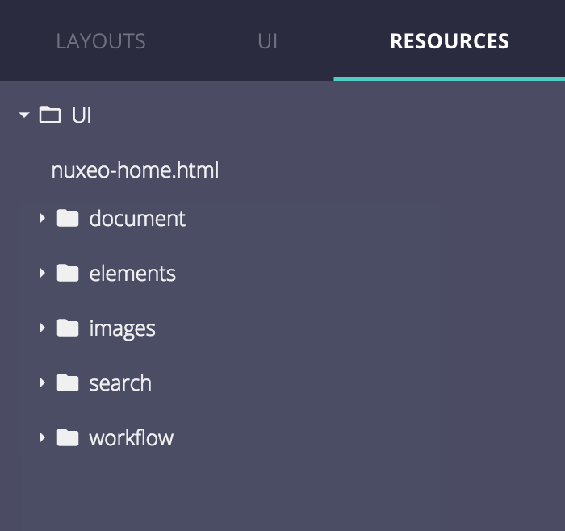Click the UI root folder outline icon
Viewport: 565px width, 531px height.
pyautogui.click(x=50, y=115)
